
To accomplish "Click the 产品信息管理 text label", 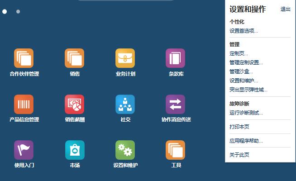I will tap(24, 119).
